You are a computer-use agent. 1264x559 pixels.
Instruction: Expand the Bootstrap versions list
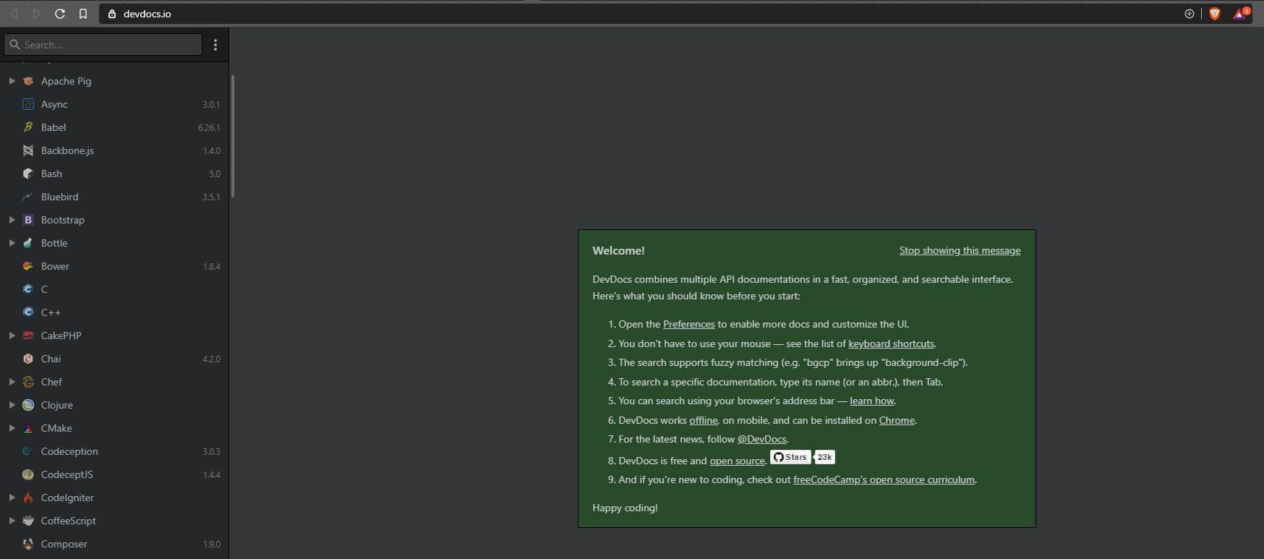point(12,220)
